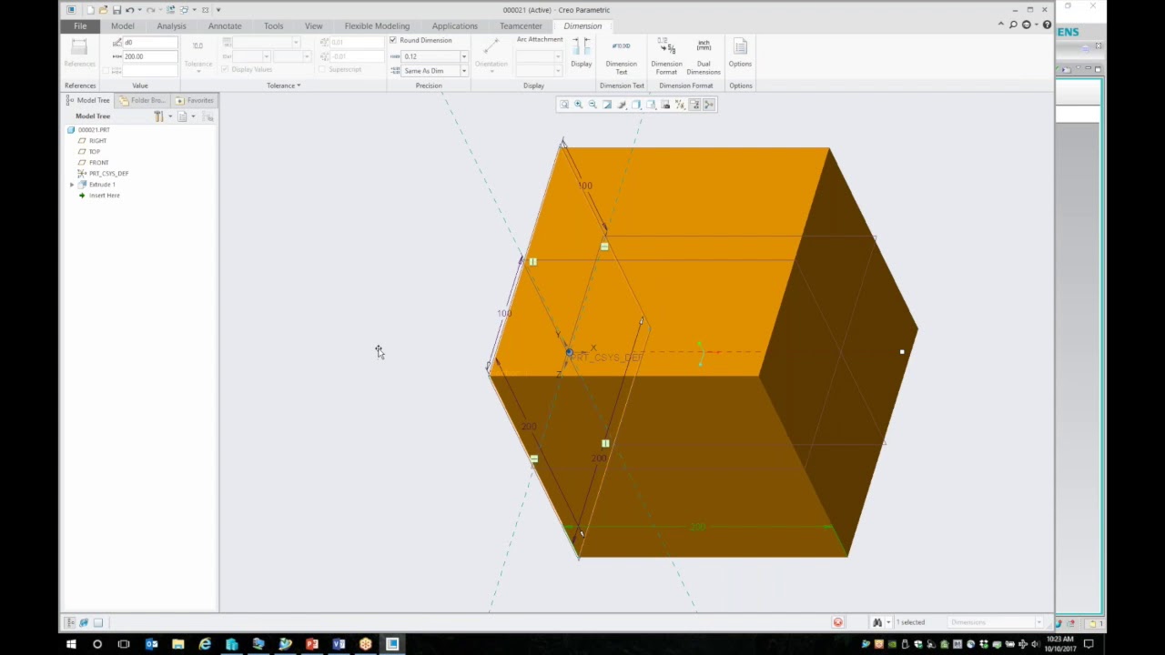Open the File menu
The image size is (1165, 655).
[80, 25]
